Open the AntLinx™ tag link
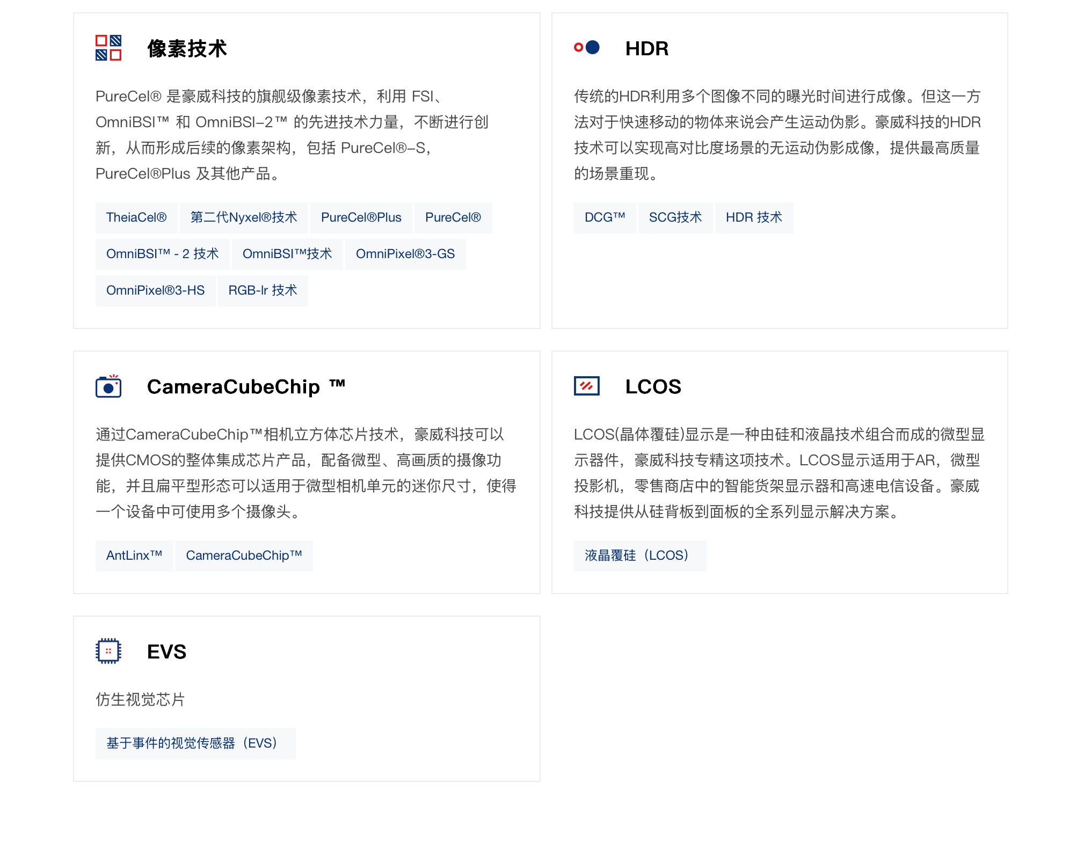Image resolution: width=1091 pixels, height=849 pixels. (134, 555)
